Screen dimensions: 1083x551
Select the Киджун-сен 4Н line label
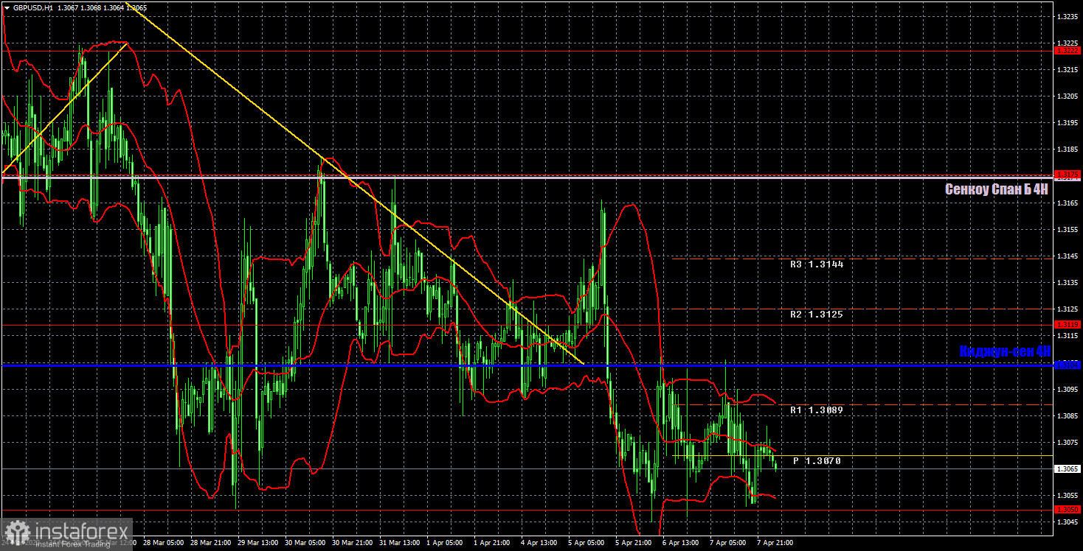(1004, 351)
